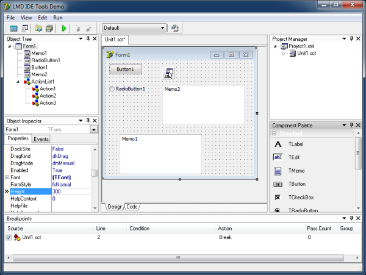Collapse the Standard palette category

click(x=274, y=134)
